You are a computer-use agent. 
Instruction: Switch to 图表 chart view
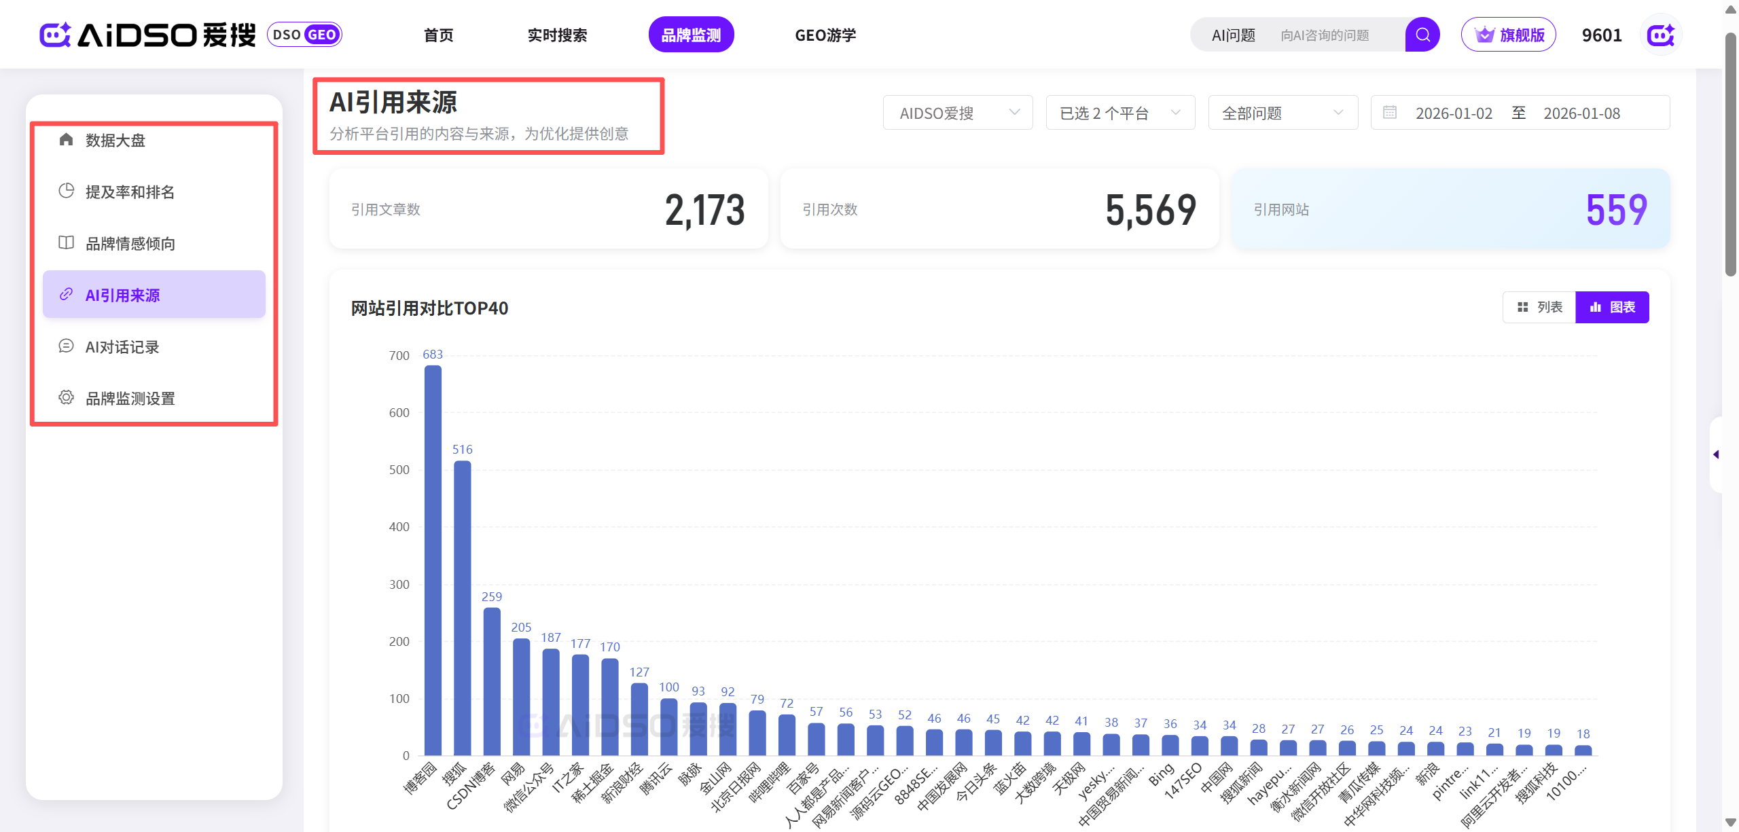1613,308
